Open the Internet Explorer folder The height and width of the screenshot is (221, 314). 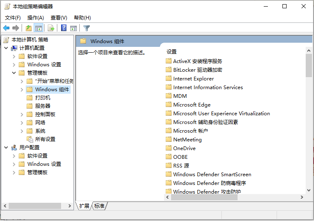190,79
